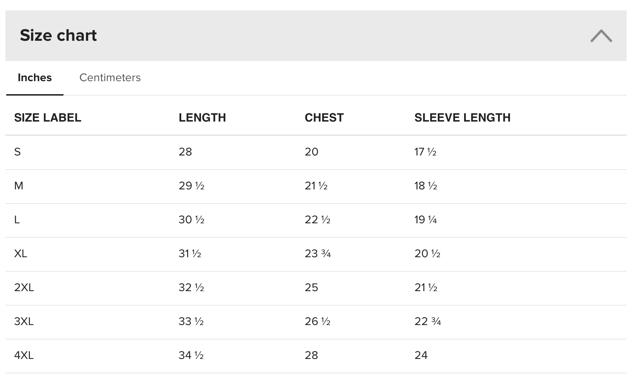640x386 pixels.
Task: Select the 3XL size row label
Action: coord(24,321)
